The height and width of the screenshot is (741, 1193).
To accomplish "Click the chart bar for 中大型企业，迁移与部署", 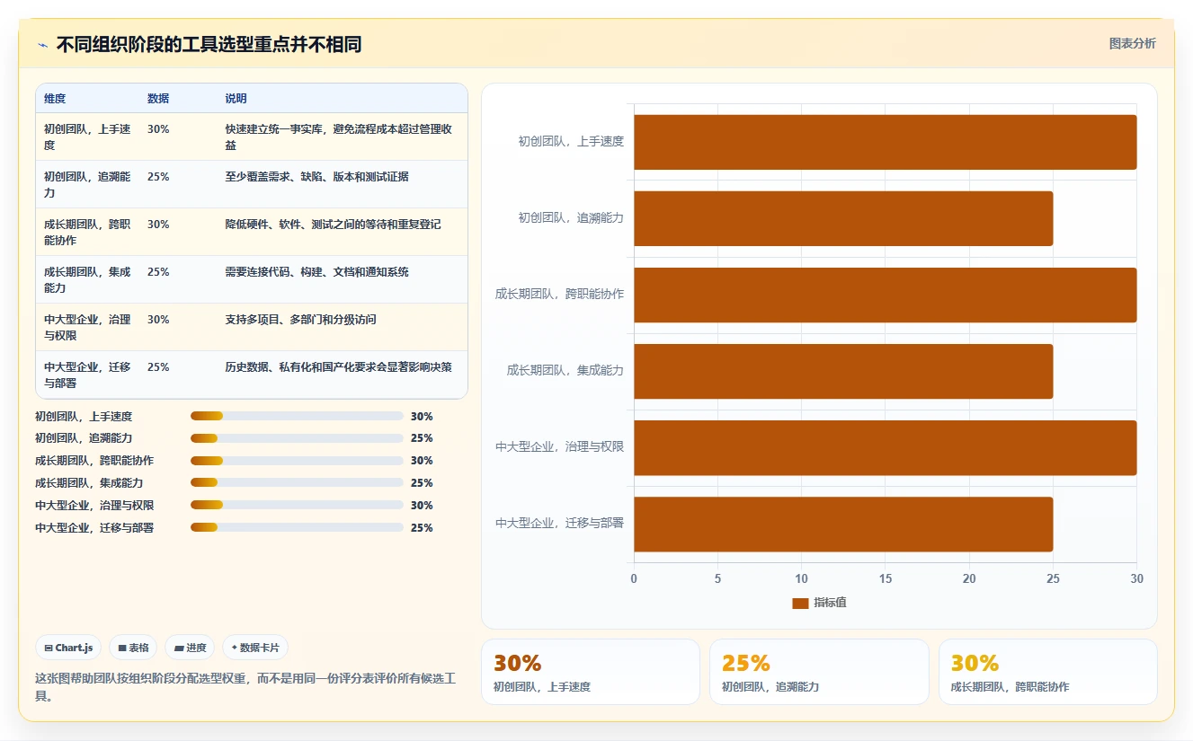I will pyautogui.click(x=843, y=524).
